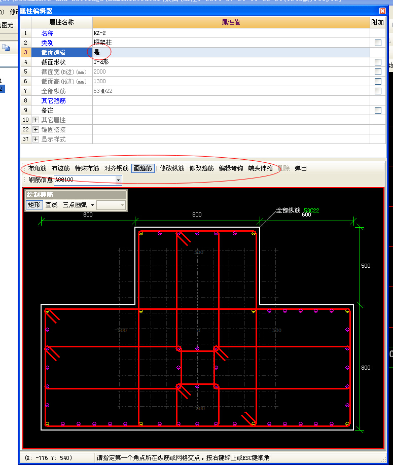Select the 端头伸缩 tool
This screenshot has width=393, height=465.
pos(261,168)
